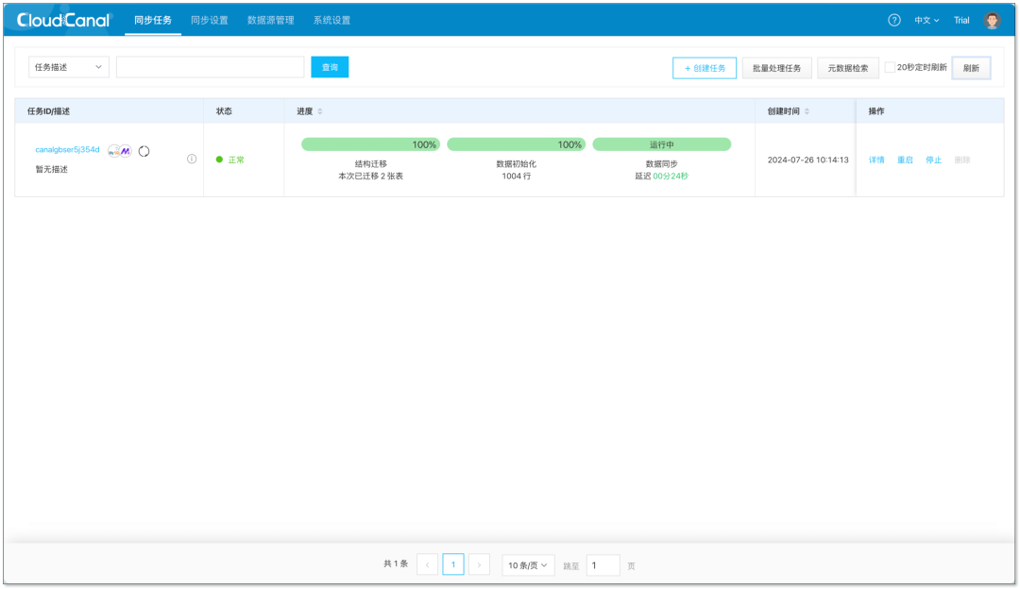This screenshot has width=1020, height=589.
Task: Open the 10 条/页 page size dropdown
Action: tap(528, 565)
